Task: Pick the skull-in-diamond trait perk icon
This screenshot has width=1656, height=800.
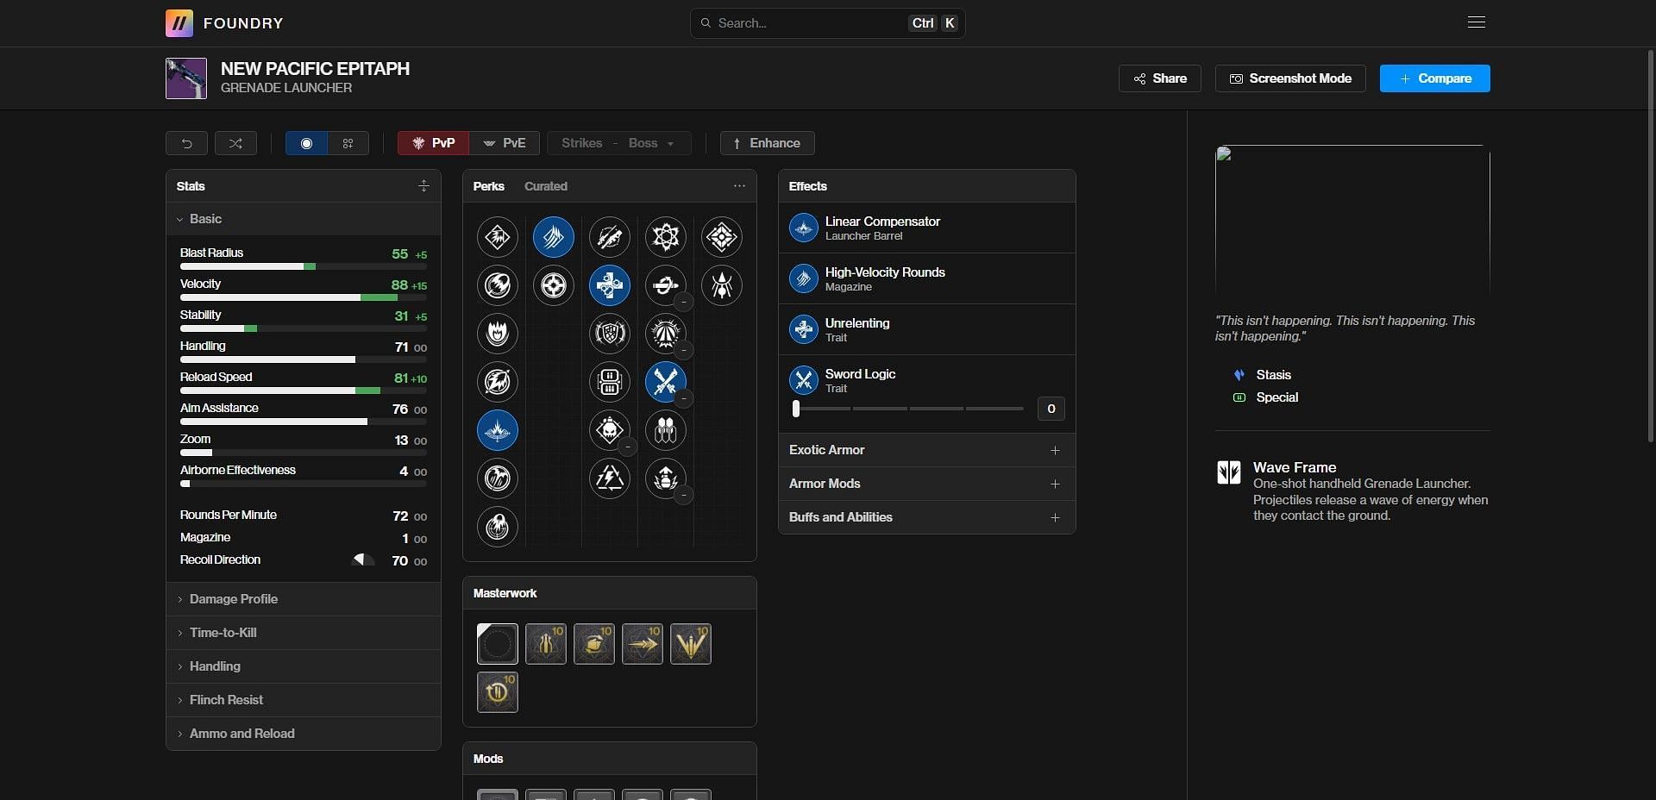Action: point(610,429)
